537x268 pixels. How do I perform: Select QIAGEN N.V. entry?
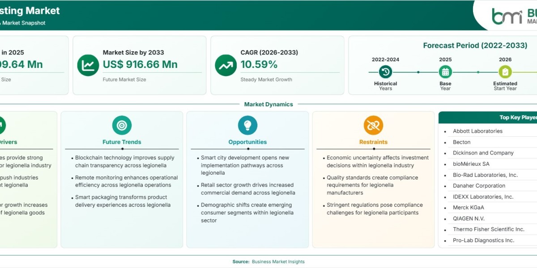pos(469,218)
